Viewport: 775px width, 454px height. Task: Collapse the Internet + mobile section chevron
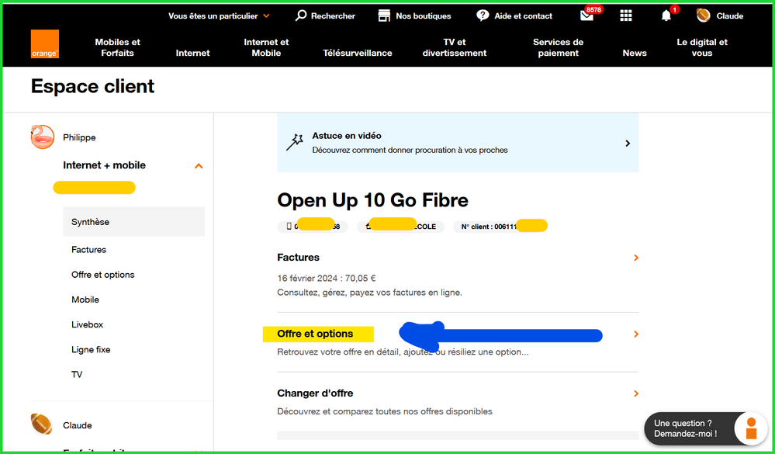point(199,165)
